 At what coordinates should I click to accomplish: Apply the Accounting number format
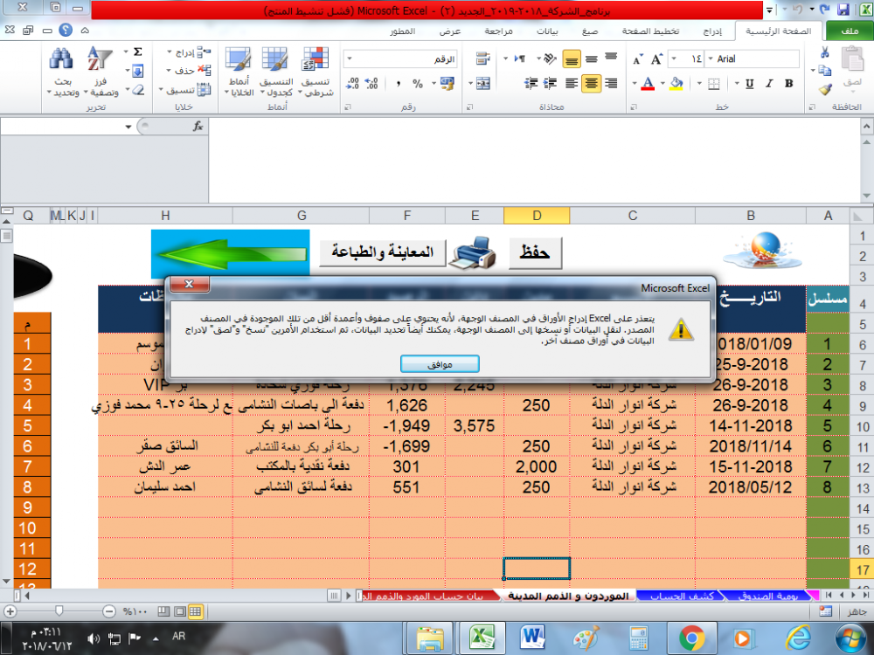point(447,84)
